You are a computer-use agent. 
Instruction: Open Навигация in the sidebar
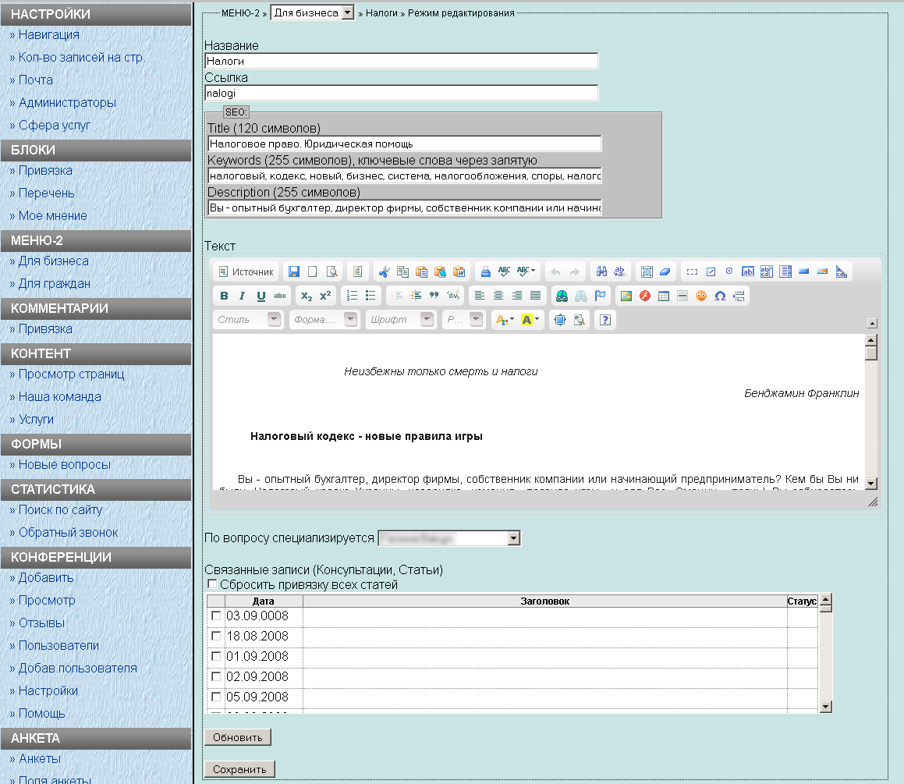[48, 34]
